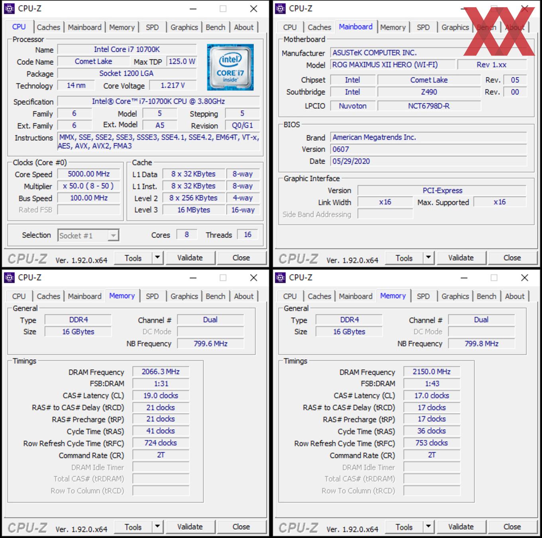Click DRAM Frequency value 2150.0 MHz
The height and width of the screenshot is (538, 542).
(x=432, y=372)
